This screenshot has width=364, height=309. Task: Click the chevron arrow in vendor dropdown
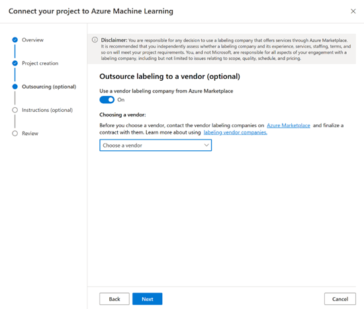pos(206,146)
